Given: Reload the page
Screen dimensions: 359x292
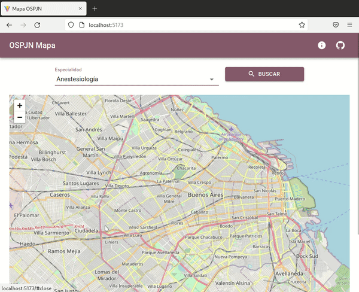Looking at the screenshot, I should click(x=37, y=25).
